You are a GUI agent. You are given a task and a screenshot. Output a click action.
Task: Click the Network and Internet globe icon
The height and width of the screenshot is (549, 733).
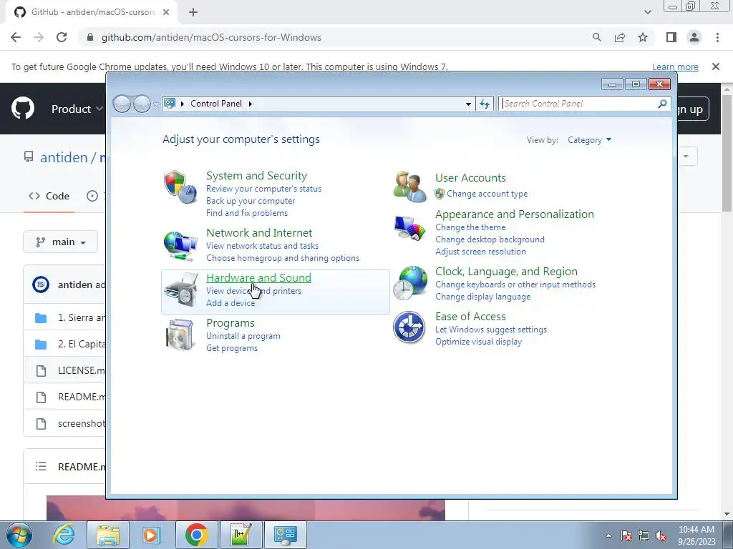[180, 245]
